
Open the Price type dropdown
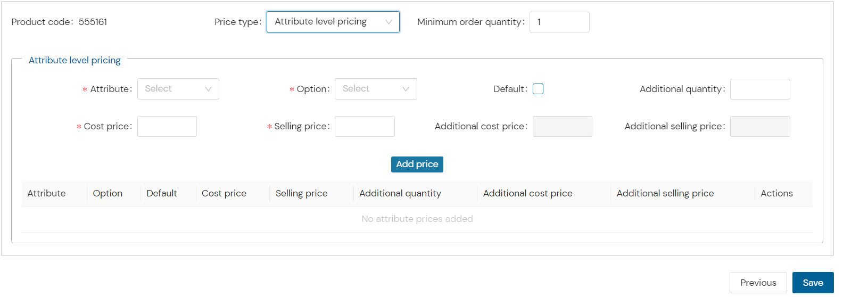tap(333, 22)
